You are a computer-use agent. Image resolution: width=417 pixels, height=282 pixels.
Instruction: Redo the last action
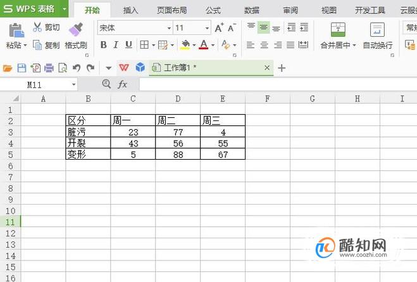tap(90, 68)
